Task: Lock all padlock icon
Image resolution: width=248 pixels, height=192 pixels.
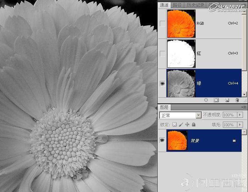Action: (x=193, y=124)
